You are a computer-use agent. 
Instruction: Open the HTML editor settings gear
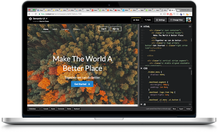142,27
